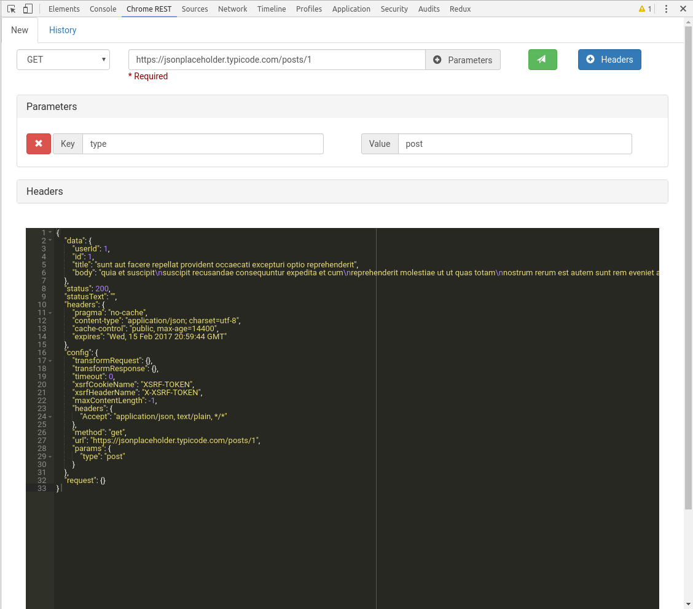
Task: Click the "statusText" line
Action: (90, 297)
